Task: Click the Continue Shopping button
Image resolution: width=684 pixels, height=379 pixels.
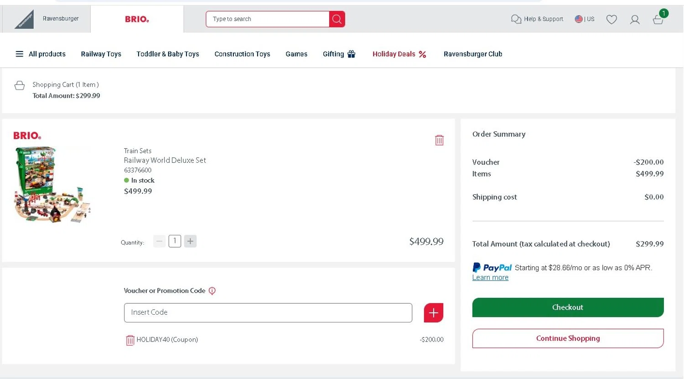Action: click(568, 338)
